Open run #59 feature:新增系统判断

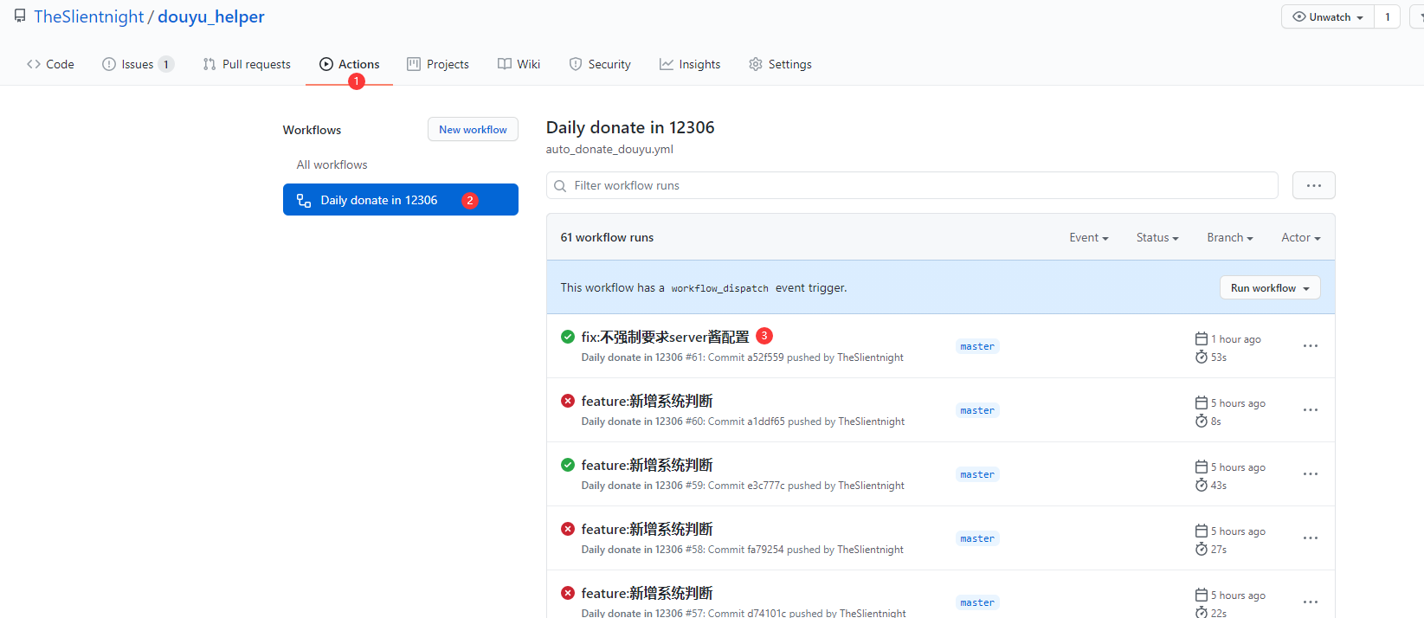coord(647,465)
